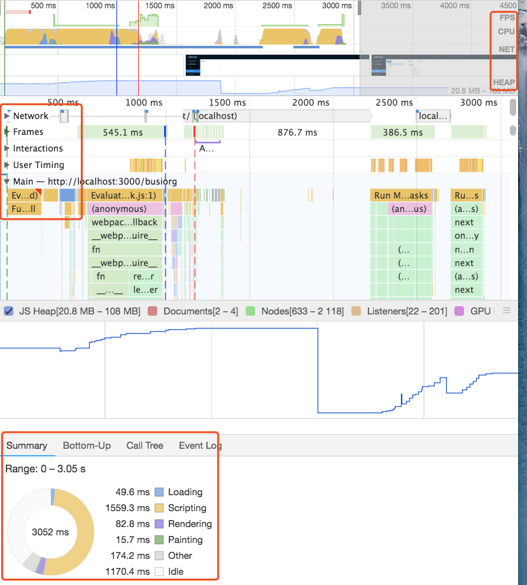Click the Idle legend color swatch
Screen dimensions: 527x585
point(159,572)
